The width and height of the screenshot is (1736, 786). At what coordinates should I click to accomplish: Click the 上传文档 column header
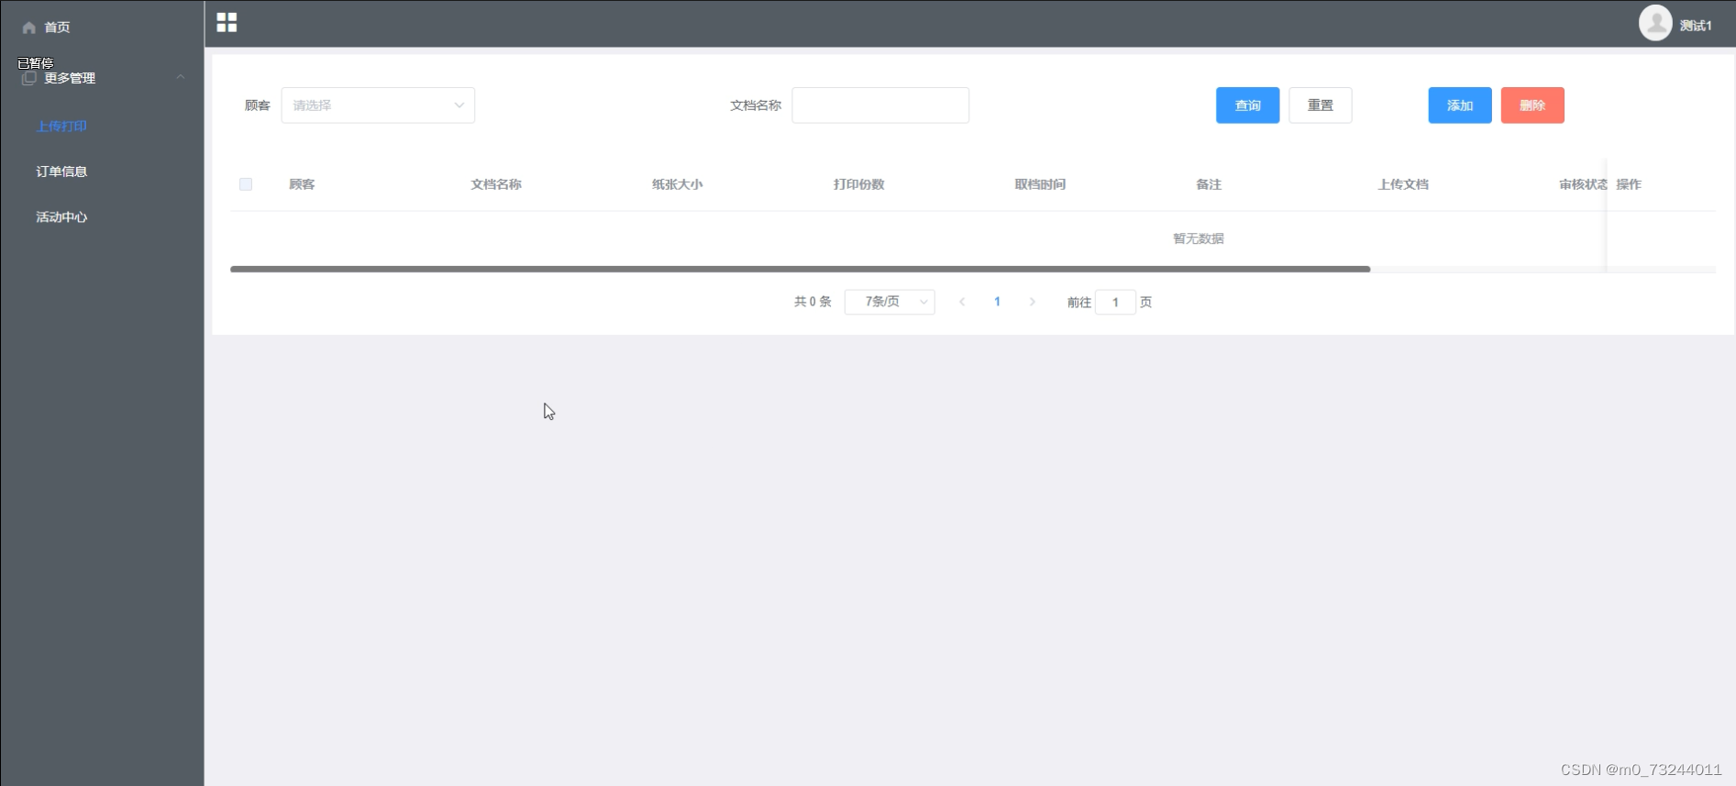pos(1403,184)
